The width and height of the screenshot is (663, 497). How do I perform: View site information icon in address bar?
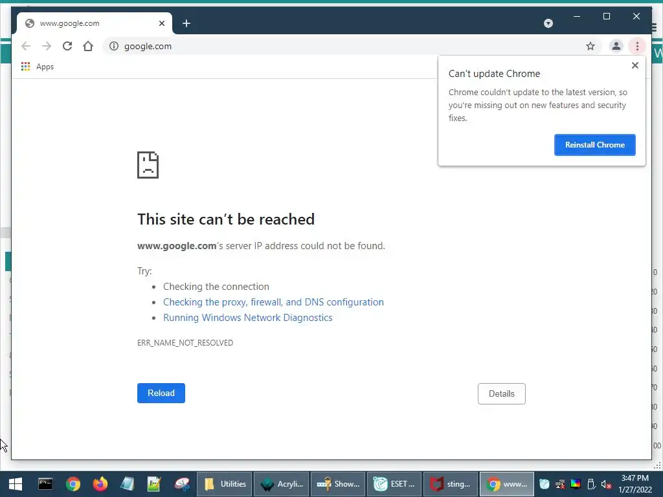pyautogui.click(x=114, y=46)
